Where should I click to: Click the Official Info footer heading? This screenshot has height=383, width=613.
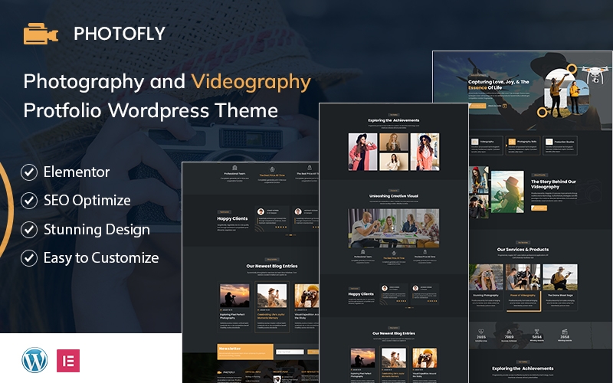253,372
